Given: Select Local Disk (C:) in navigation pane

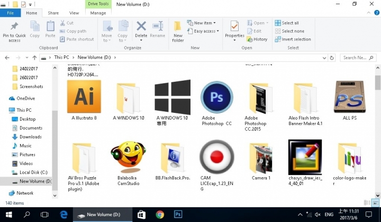Looking at the screenshot, I should [30, 172].
